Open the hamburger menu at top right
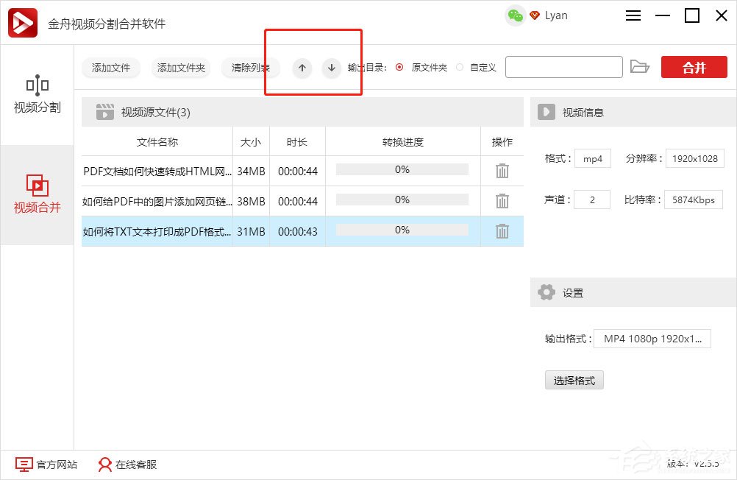Screen dimensions: 737x480 (x=633, y=15)
